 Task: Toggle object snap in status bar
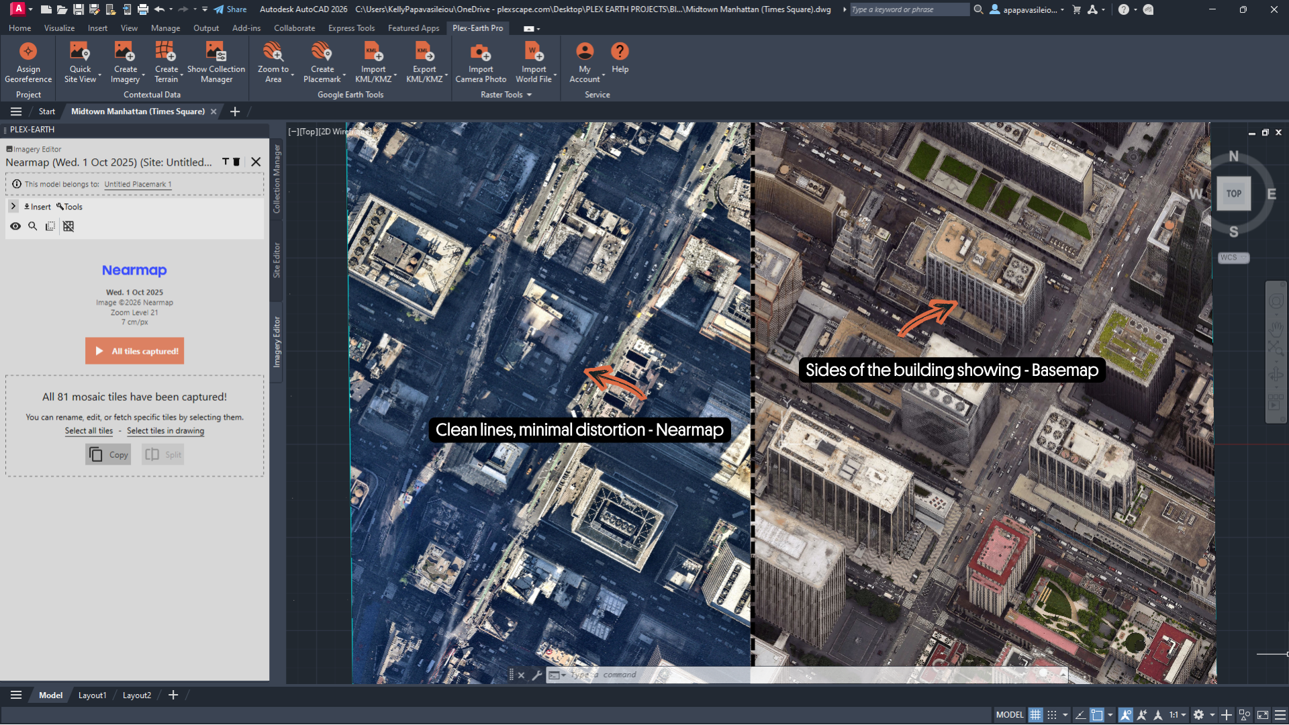pos(1097,715)
